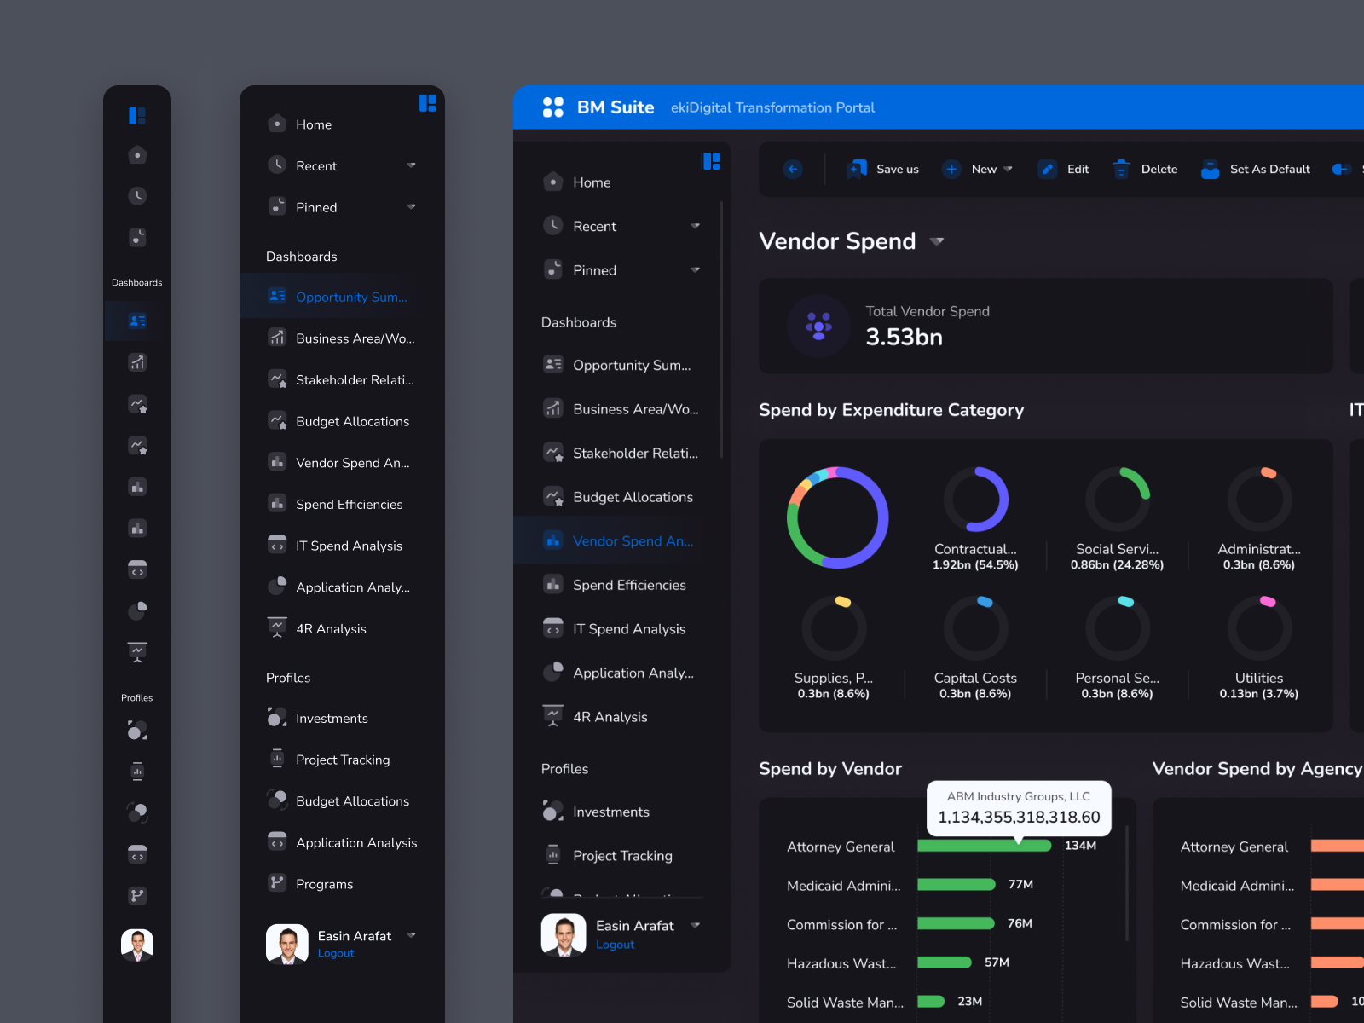This screenshot has width=1364, height=1023.
Task: Collapse the sidebar using the panel toggle icon
Action: 711,161
